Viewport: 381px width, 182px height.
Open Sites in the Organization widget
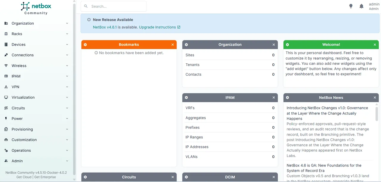click(x=190, y=55)
